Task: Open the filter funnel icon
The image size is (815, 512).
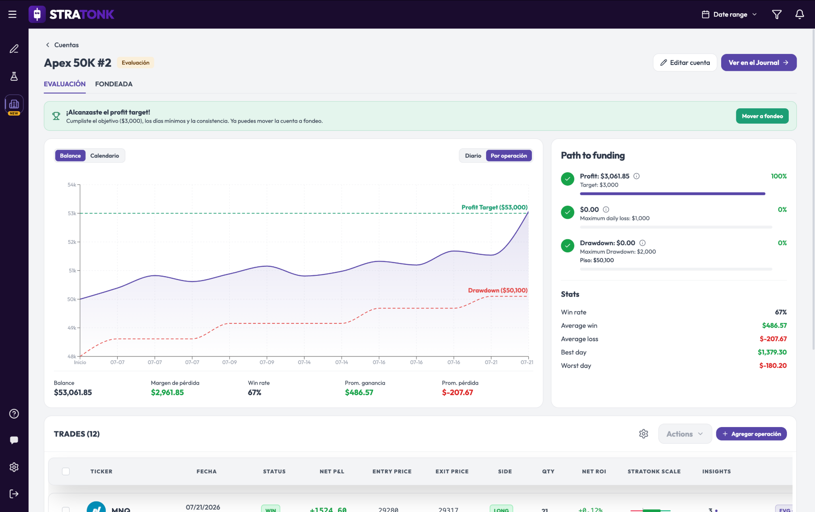Action: (776, 14)
